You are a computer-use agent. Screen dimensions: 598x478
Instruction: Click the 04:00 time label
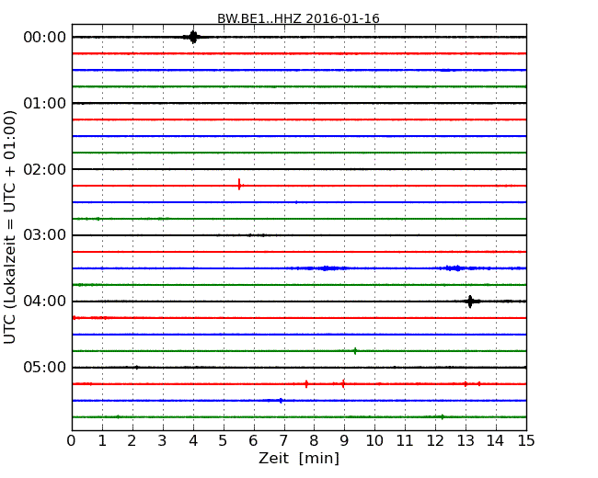coord(45,302)
